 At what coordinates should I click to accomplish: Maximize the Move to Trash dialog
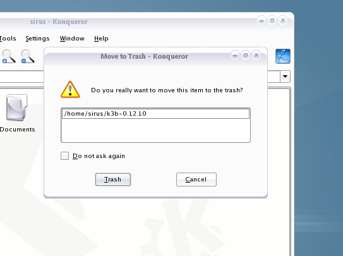pos(246,55)
